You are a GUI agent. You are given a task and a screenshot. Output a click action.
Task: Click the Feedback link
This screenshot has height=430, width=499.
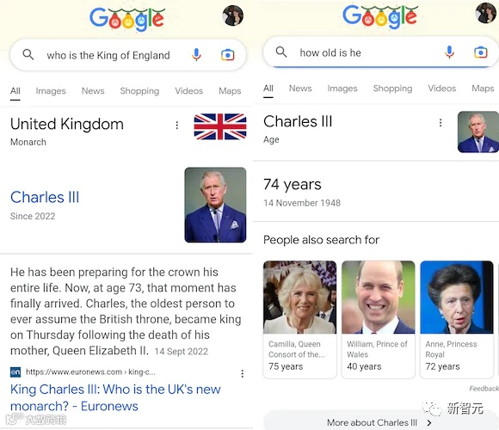point(484,389)
